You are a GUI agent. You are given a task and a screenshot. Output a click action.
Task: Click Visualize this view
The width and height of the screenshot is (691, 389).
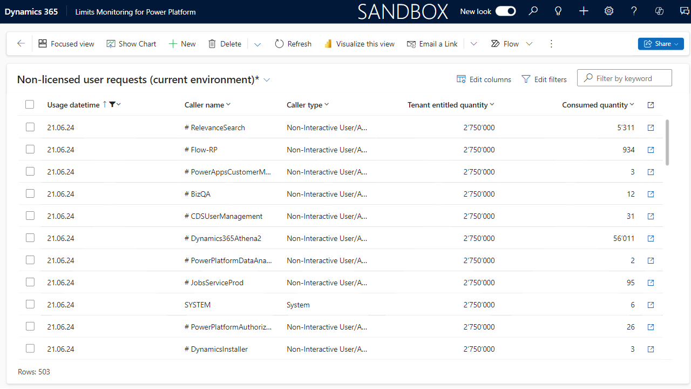(x=360, y=44)
